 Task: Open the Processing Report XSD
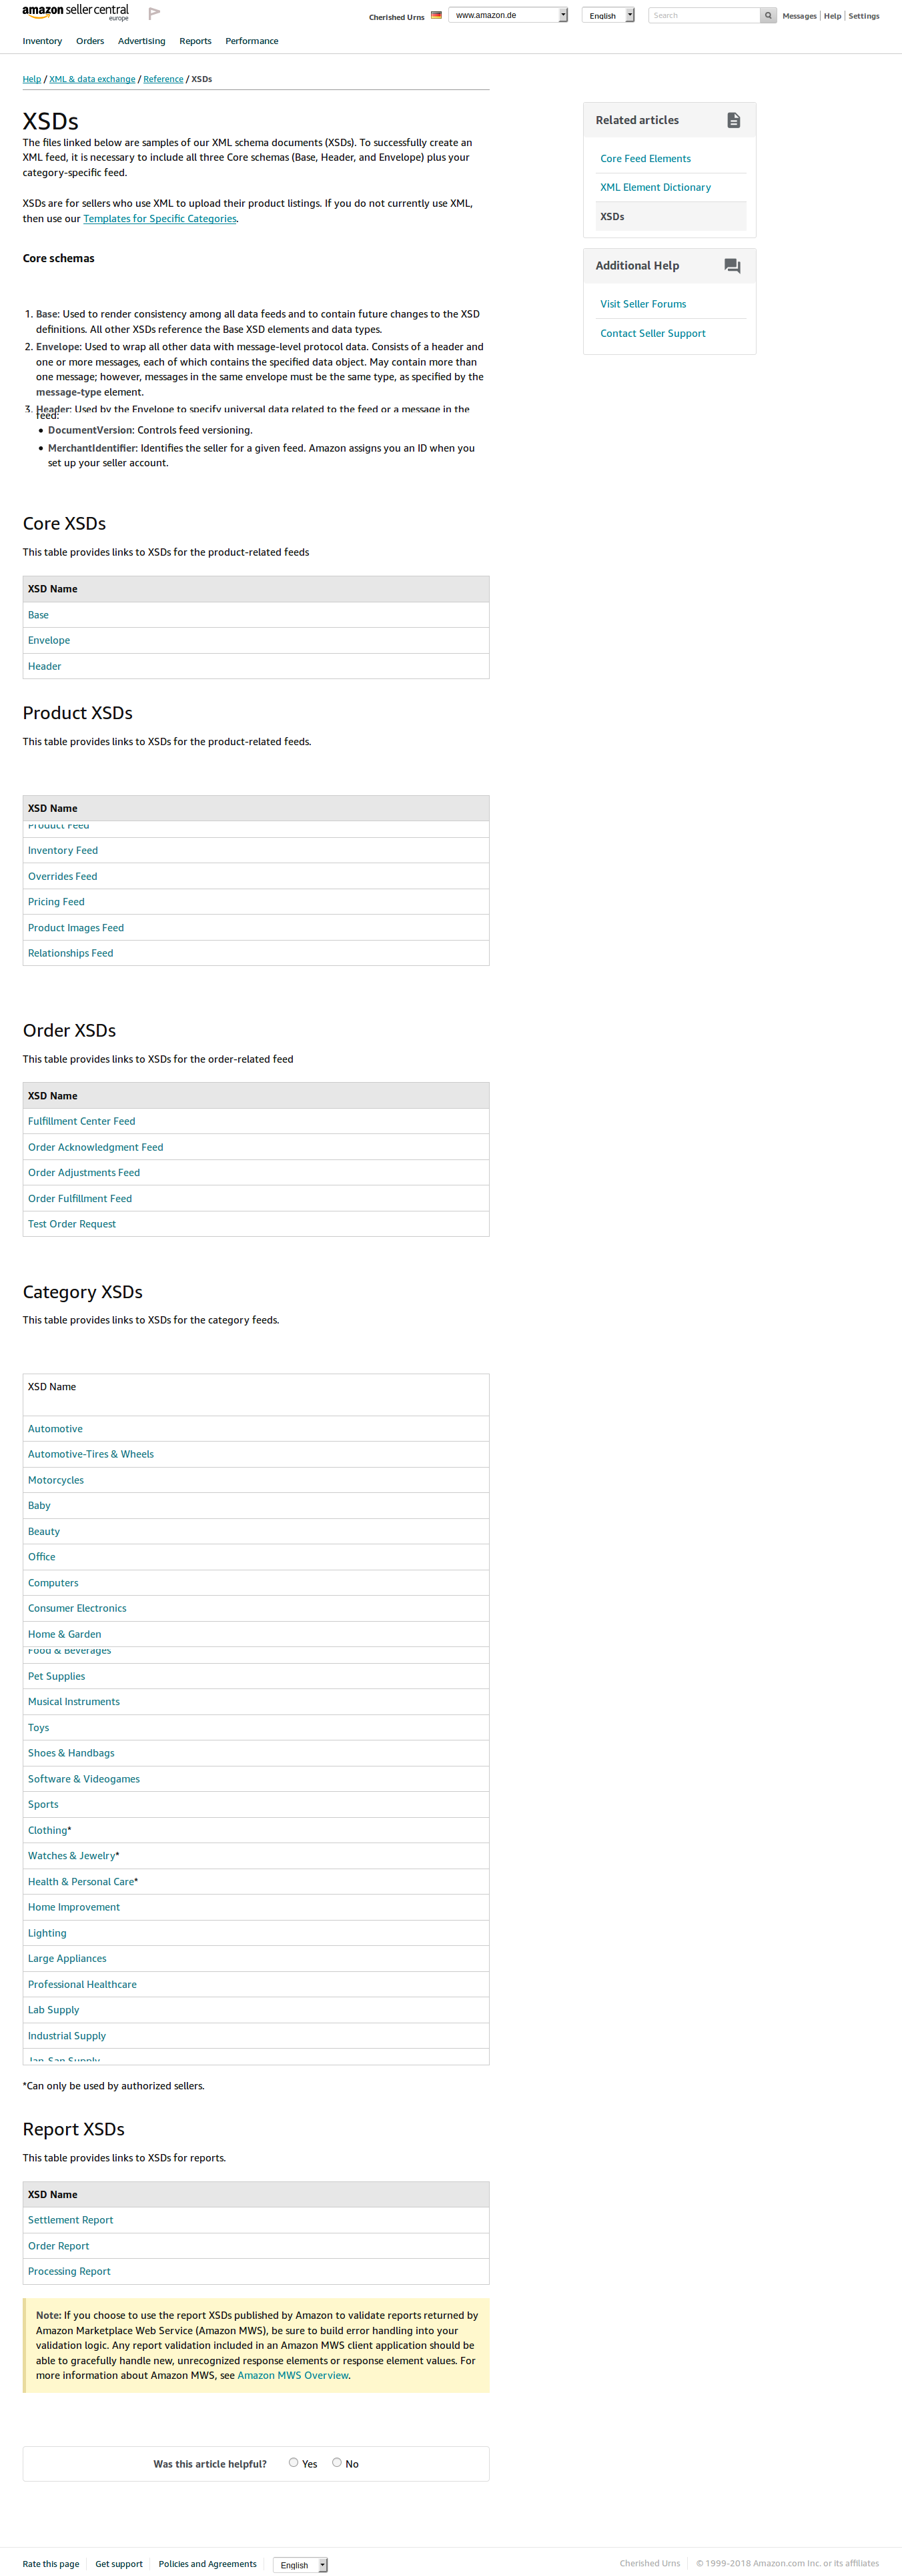[69, 2271]
